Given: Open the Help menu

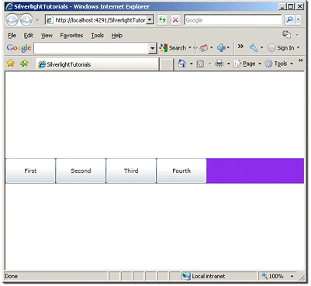Looking at the screenshot, I should click(x=117, y=36).
